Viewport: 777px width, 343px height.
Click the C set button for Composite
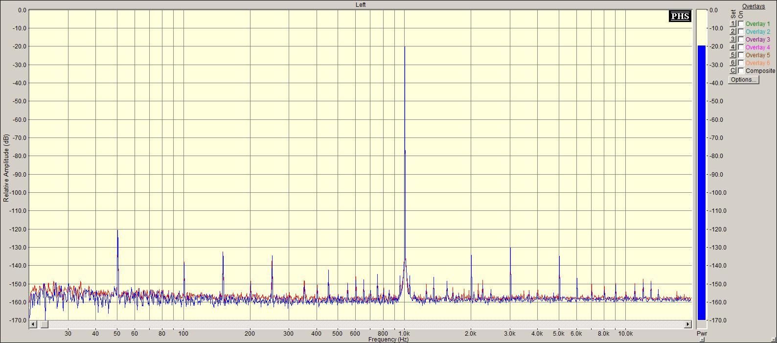click(733, 71)
